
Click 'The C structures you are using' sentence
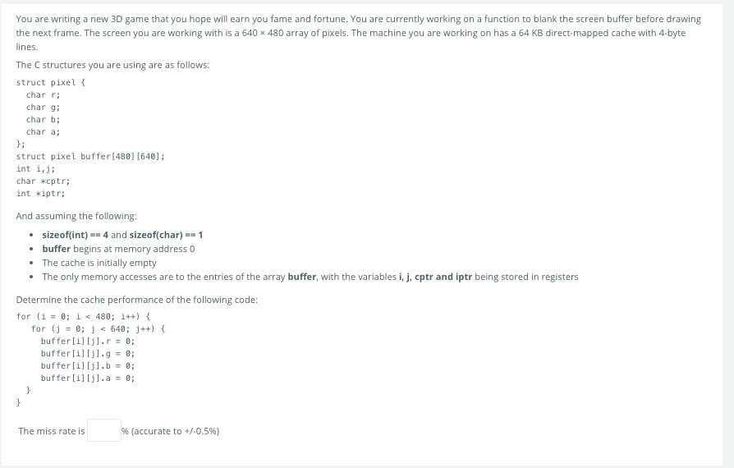(x=112, y=65)
